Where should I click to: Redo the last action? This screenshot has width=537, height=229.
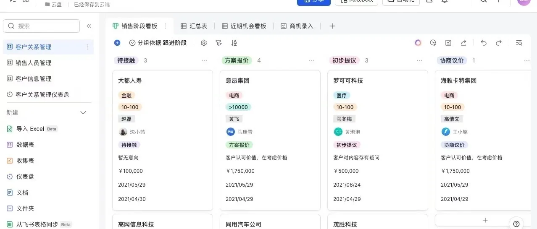coord(499,43)
